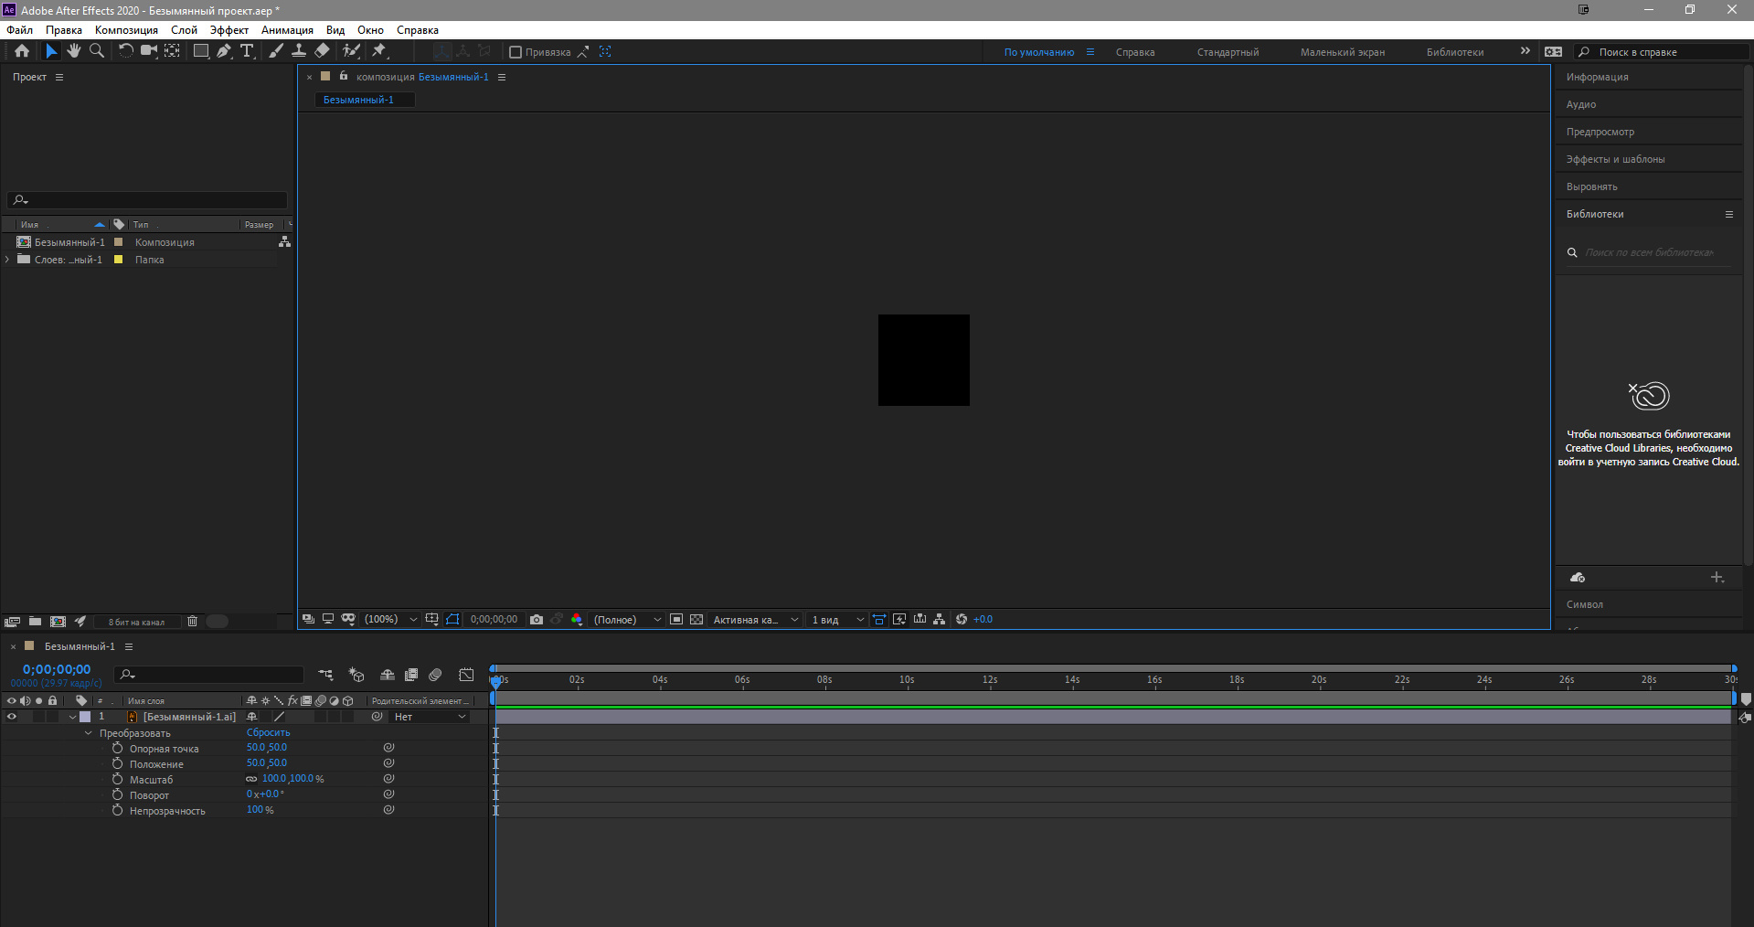Open the Эффект menu
The width and height of the screenshot is (1754, 927).
point(229,30)
